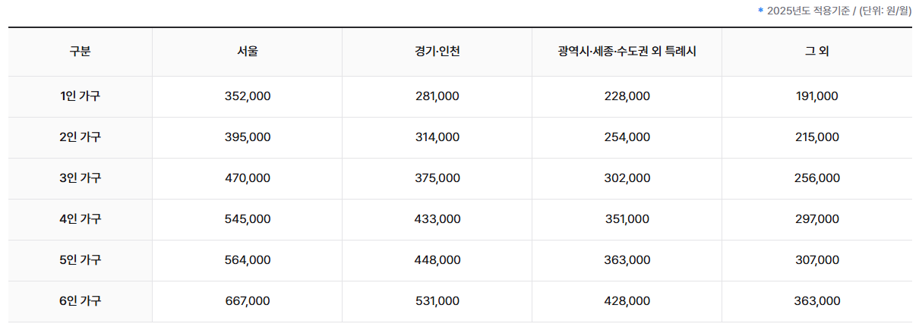This screenshot has height=327, width=919.
Task: Select the 3인 가구 row label
Action: pyautogui.click(x=80, y=178)
